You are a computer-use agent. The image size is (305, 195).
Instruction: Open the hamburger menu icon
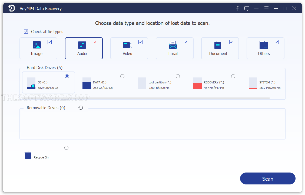(267, 8)
